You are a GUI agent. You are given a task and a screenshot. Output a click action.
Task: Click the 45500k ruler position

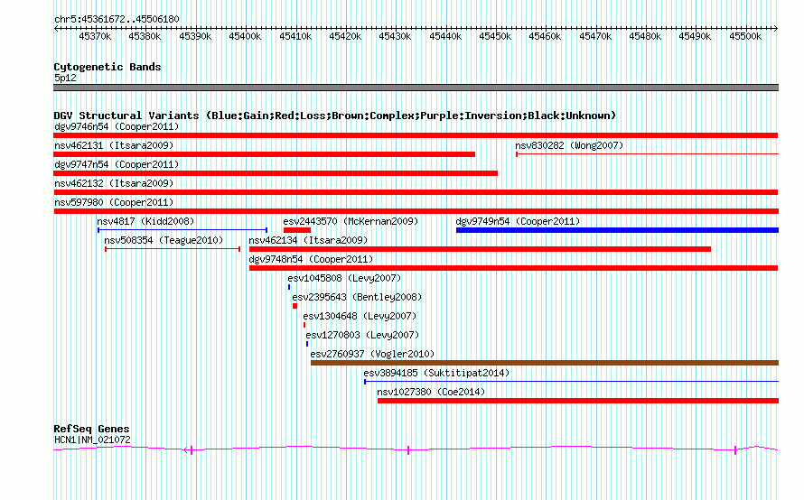[x=745, y=36]
